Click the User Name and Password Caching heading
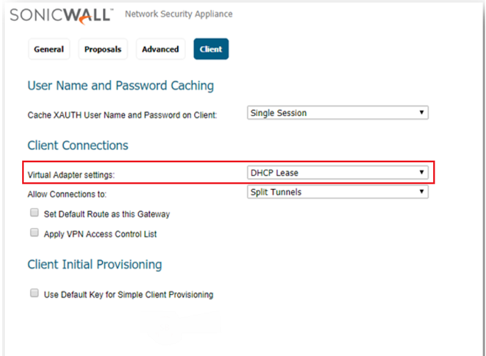 tap(120, 86)
